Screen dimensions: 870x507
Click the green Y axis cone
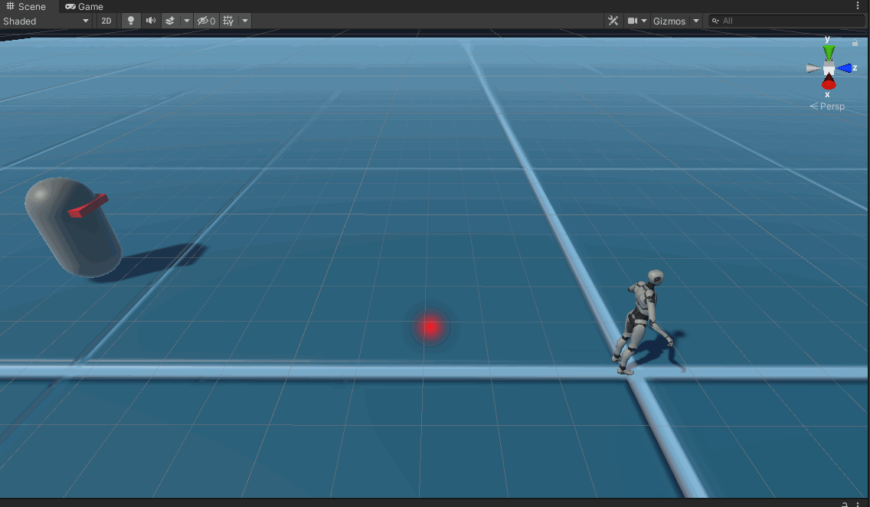[829, 53]
